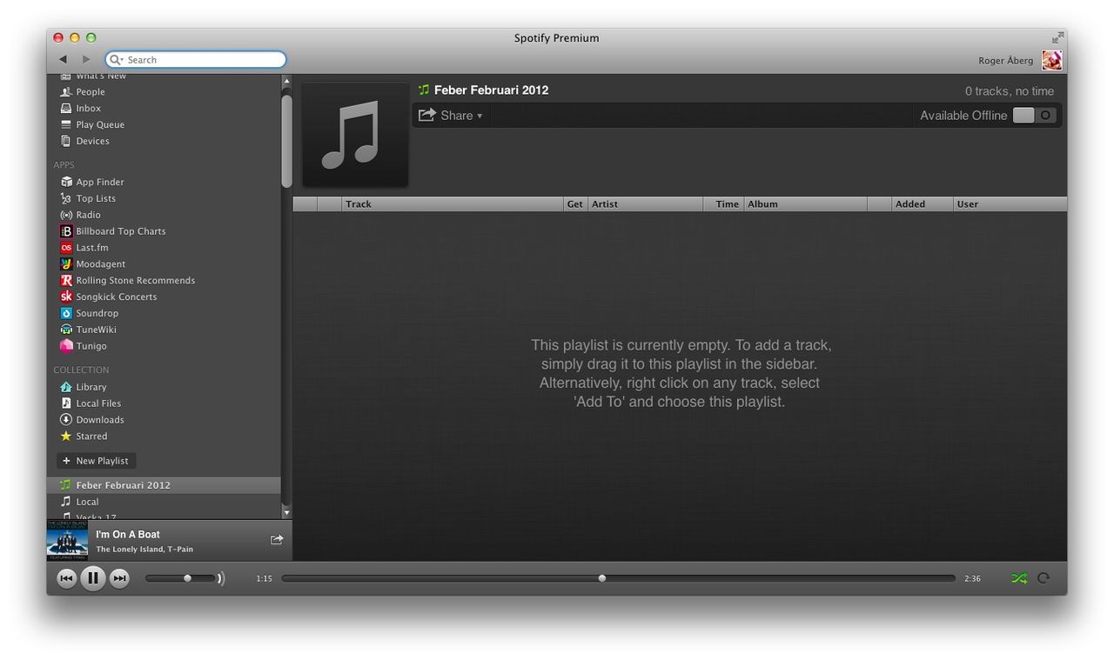Image resolution: width=1114 pixels, height=660 pixels.
Task: Select the Local playlist
Action: coord(87,502)
